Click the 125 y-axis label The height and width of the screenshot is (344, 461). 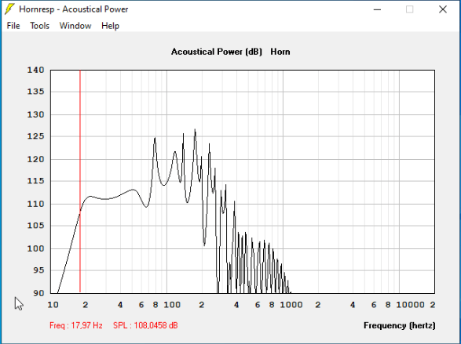[x=35, y=136]
